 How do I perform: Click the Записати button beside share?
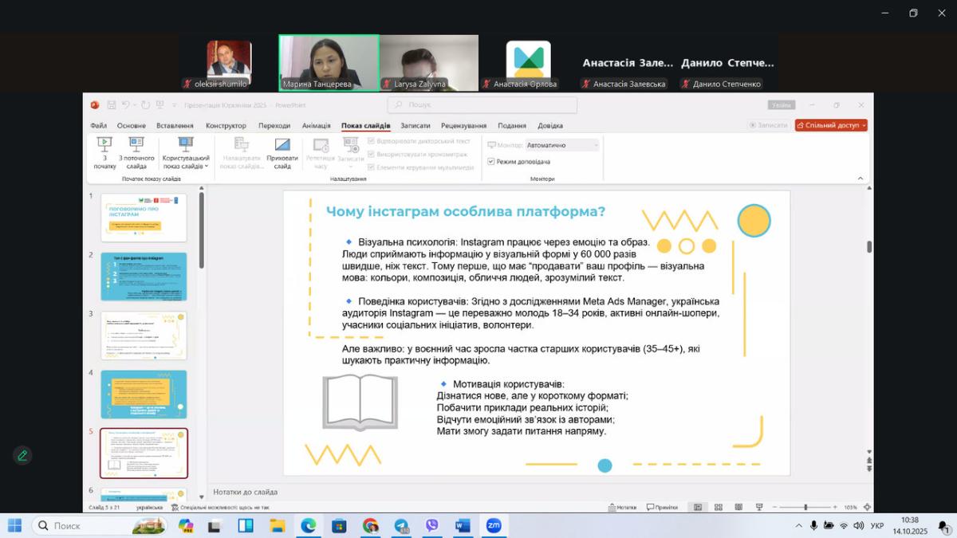pyautogui.click(x=769, y=125)
